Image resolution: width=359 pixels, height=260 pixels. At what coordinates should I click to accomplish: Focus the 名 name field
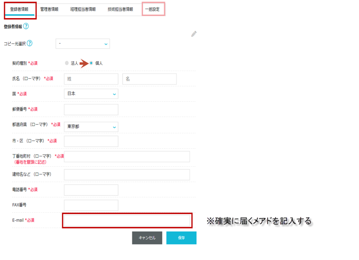click(x=150, y=79)
